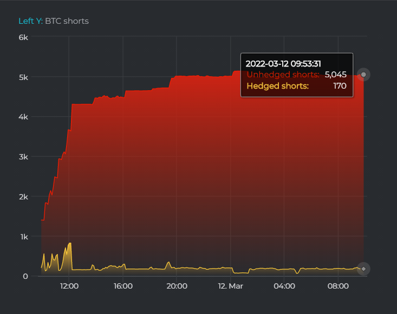
Task: Select the 16:00 tick on time axis
Action: tap(123, 286)
